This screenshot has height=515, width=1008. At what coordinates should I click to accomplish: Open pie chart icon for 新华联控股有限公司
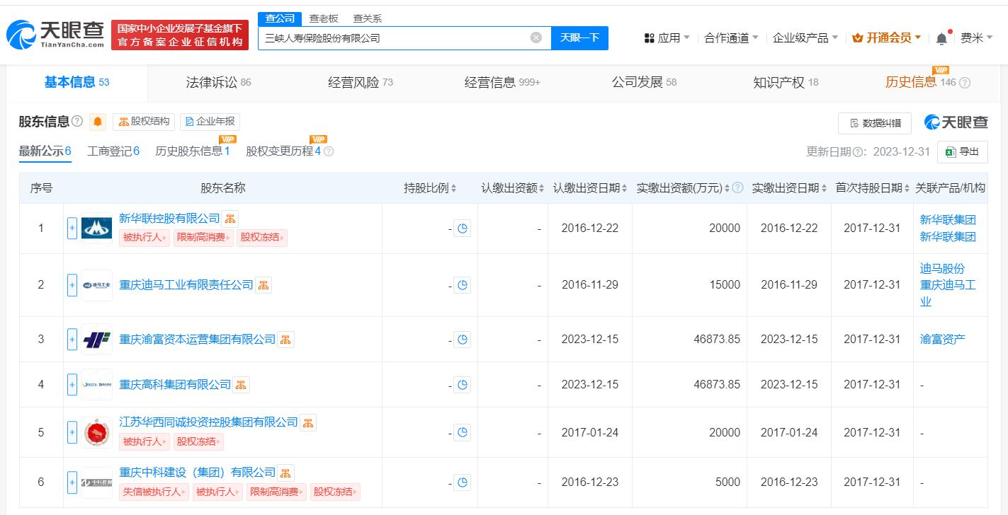coord(462,228)
